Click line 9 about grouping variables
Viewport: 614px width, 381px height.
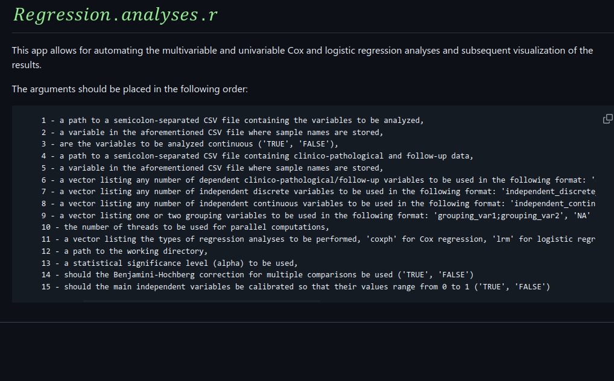coord(315,215)
